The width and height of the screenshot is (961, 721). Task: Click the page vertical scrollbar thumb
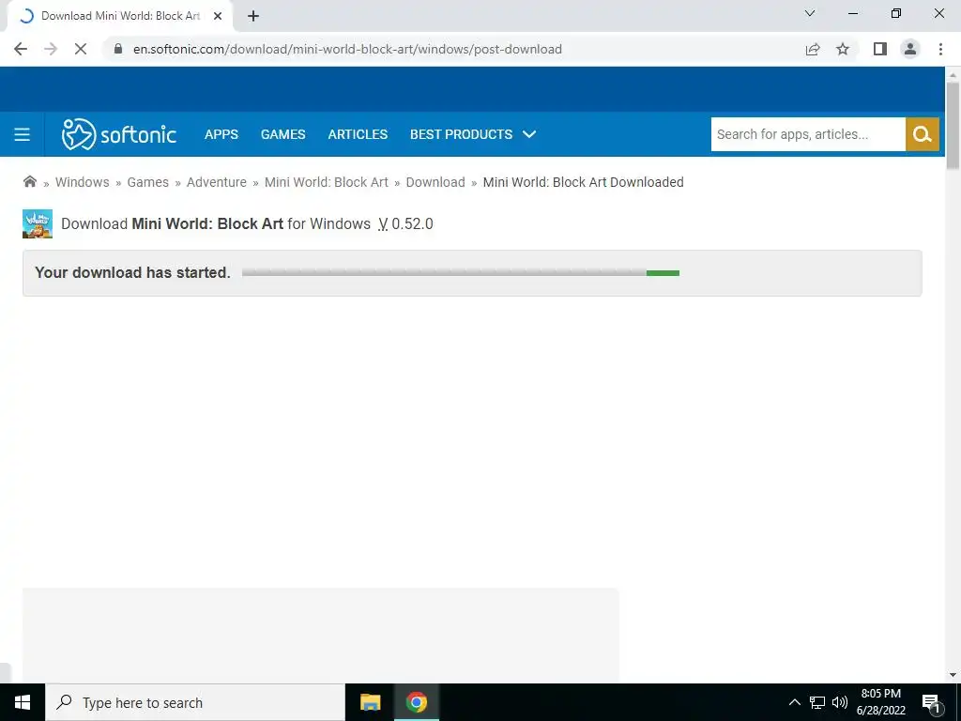pos(953,126)
